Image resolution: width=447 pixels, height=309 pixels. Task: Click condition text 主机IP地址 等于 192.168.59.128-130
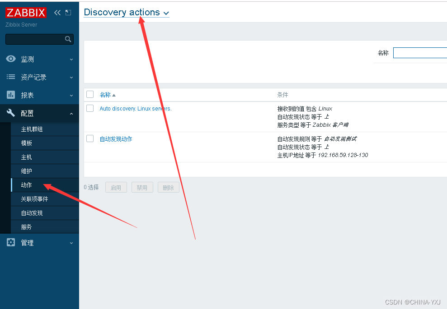click(x=323, y=155)
